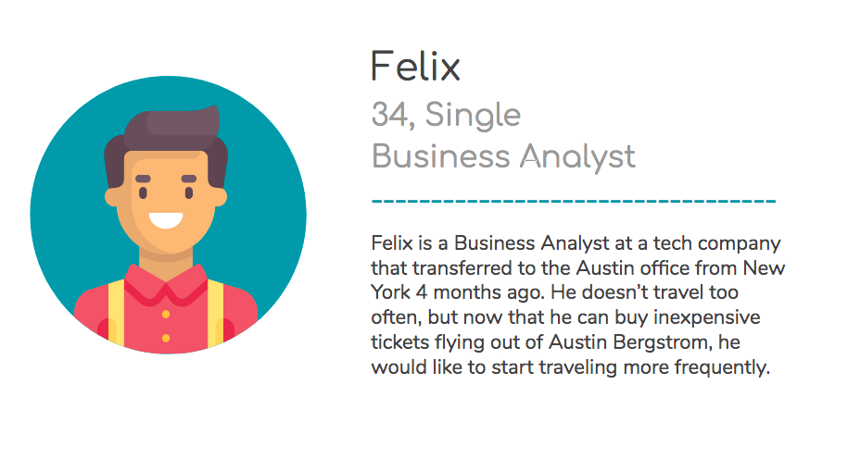Click the "34, Single" subtitle text
Image resolution: width=848 pixels, height=459 pixels.
pos(446,115)
